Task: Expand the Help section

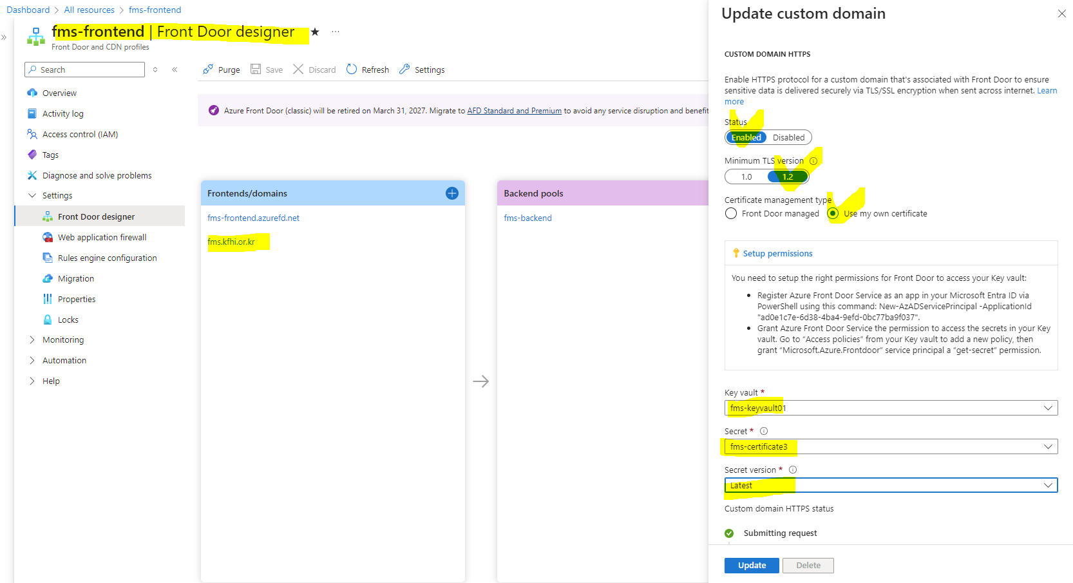Action: [32, 381]
